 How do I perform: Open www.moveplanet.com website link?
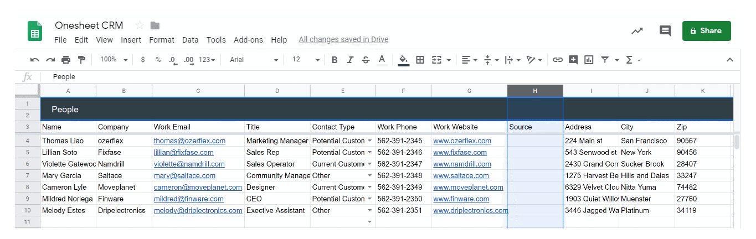pos(468,188)
